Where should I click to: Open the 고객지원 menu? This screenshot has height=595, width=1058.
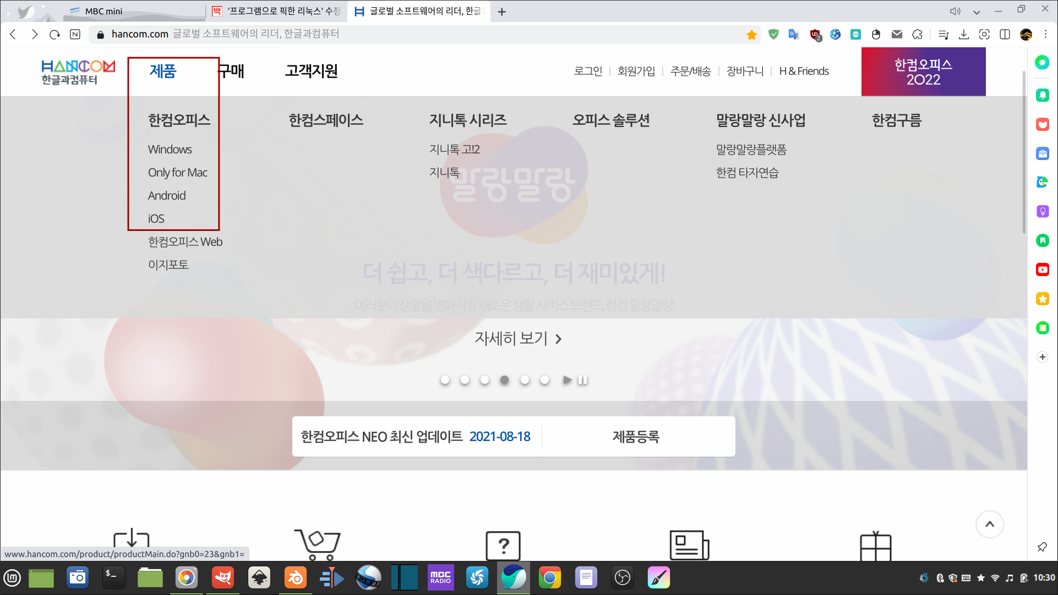311,71
